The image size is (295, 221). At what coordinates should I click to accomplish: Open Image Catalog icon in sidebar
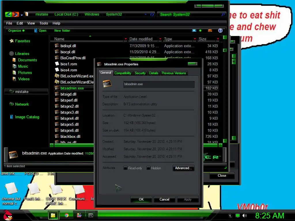click(x=12, y=117)
